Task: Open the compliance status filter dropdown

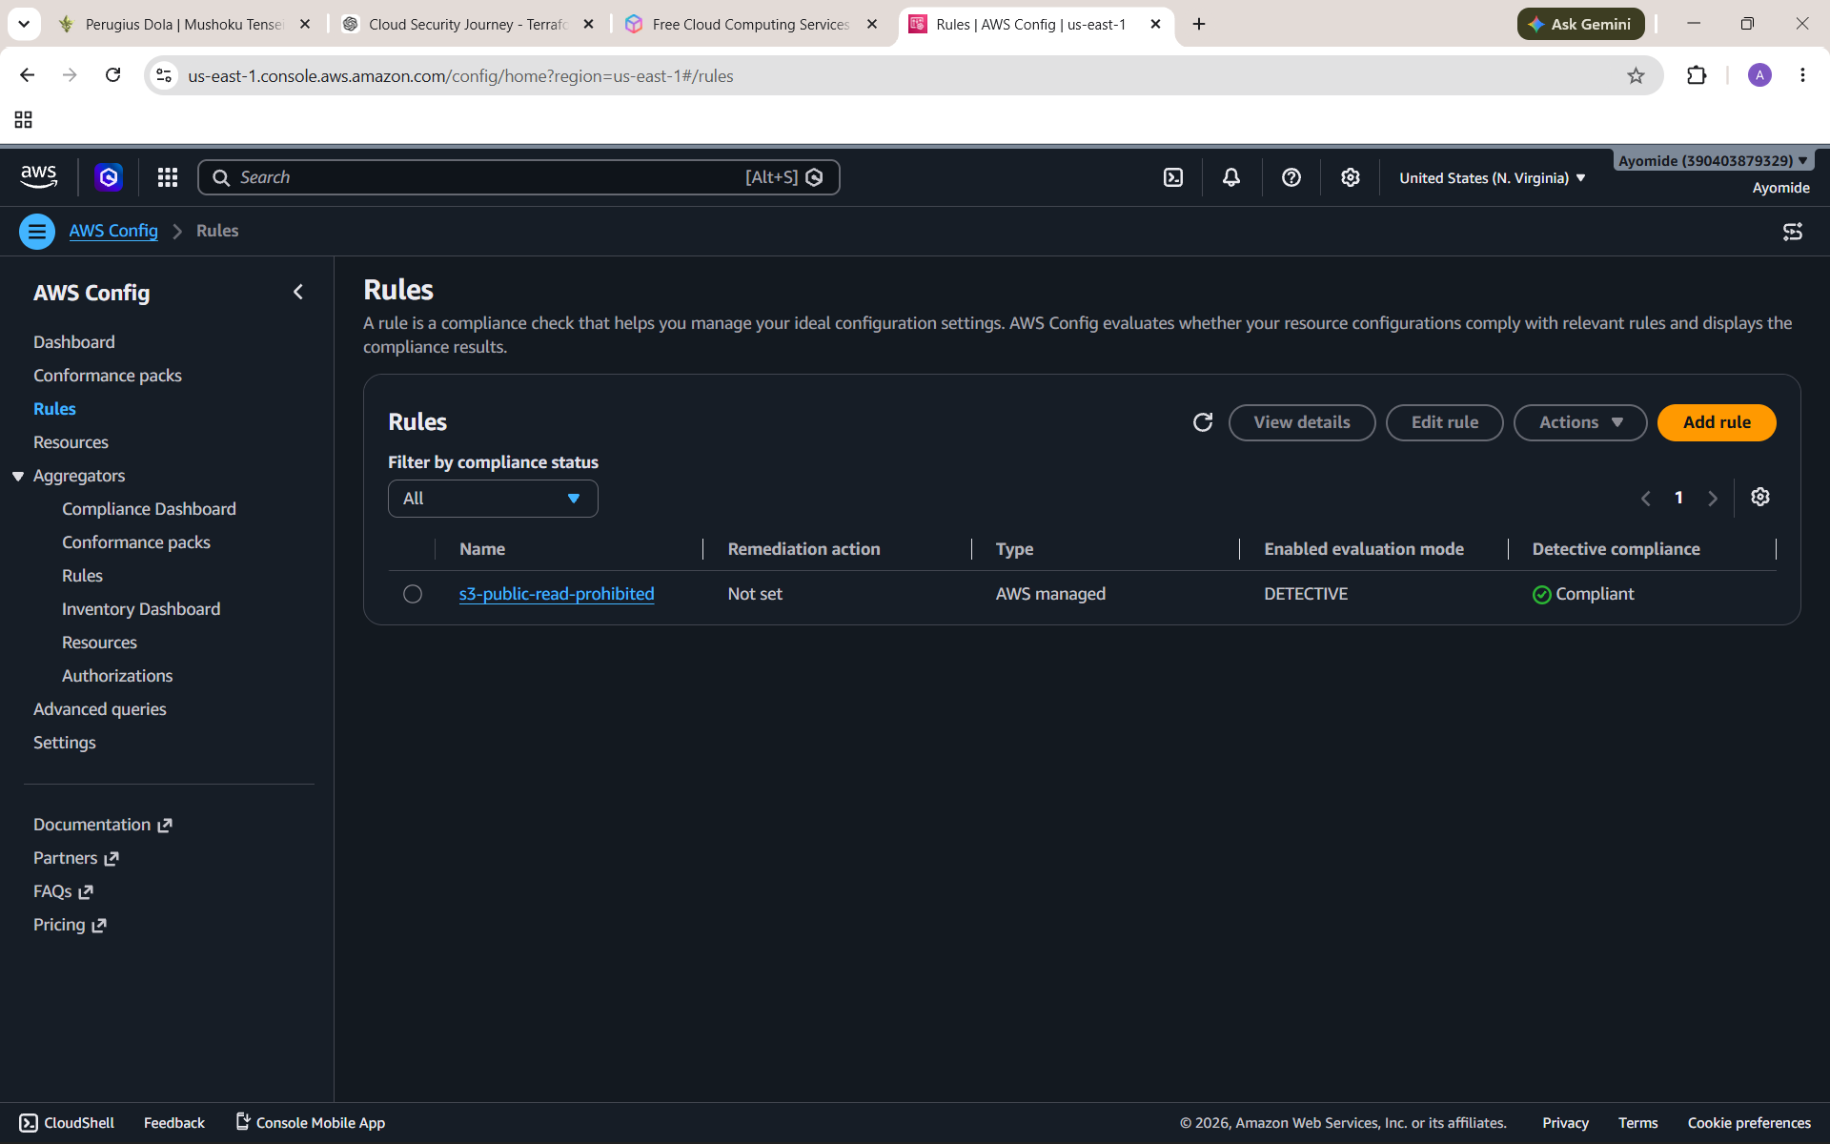Action: (x=493, y=499)
